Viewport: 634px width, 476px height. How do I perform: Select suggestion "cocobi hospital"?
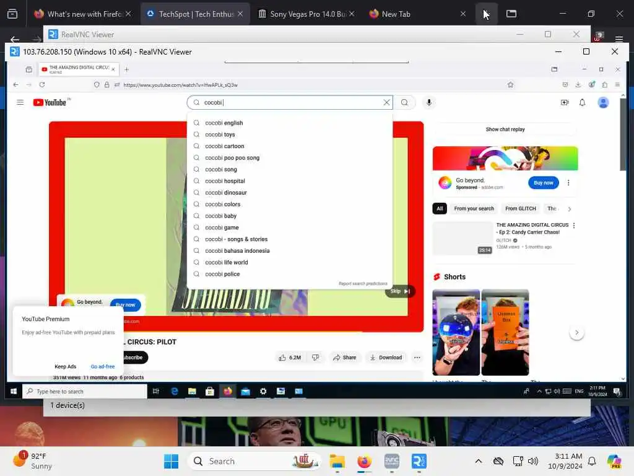click(290, 181)
